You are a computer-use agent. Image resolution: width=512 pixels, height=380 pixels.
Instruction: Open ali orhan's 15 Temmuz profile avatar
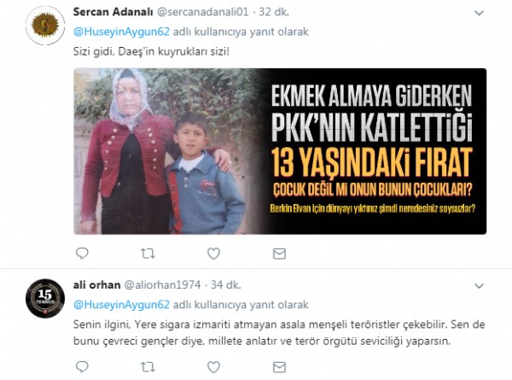tap(45, 298)
